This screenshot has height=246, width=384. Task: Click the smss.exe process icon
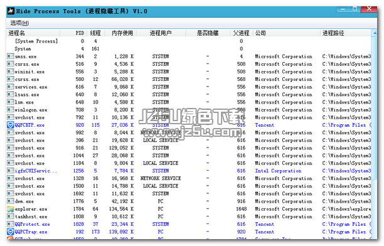pos(11,56)
